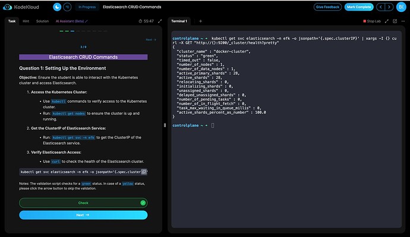Open the AI Assistant (Beta) tab

click(71, 21)
